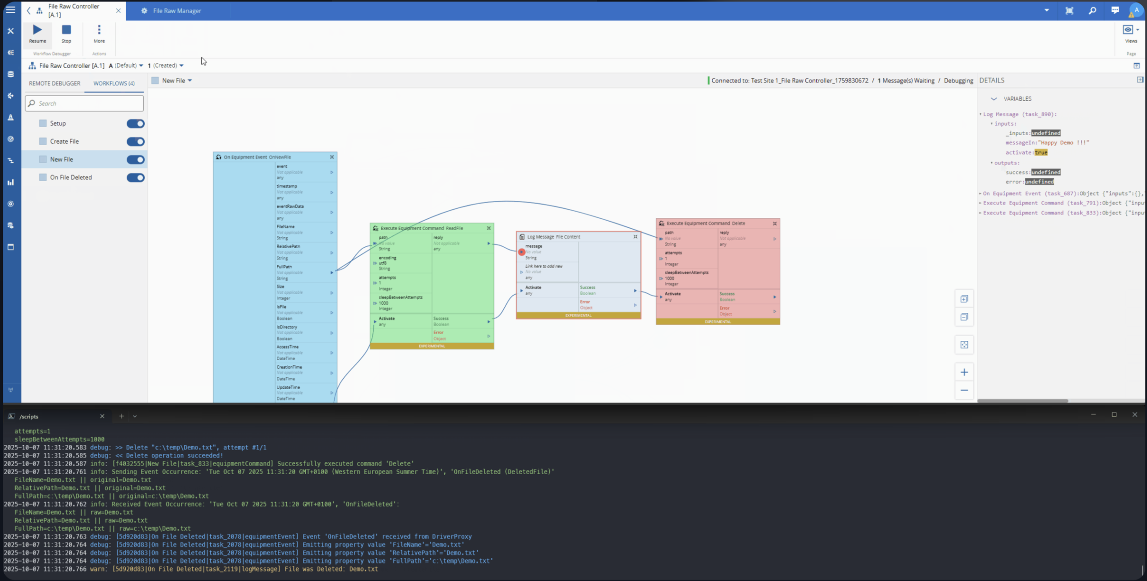This screenshot has width=1147, height=581.
Task: Click the database icon in the left sidebar
Action: click(x=10, y=74)
